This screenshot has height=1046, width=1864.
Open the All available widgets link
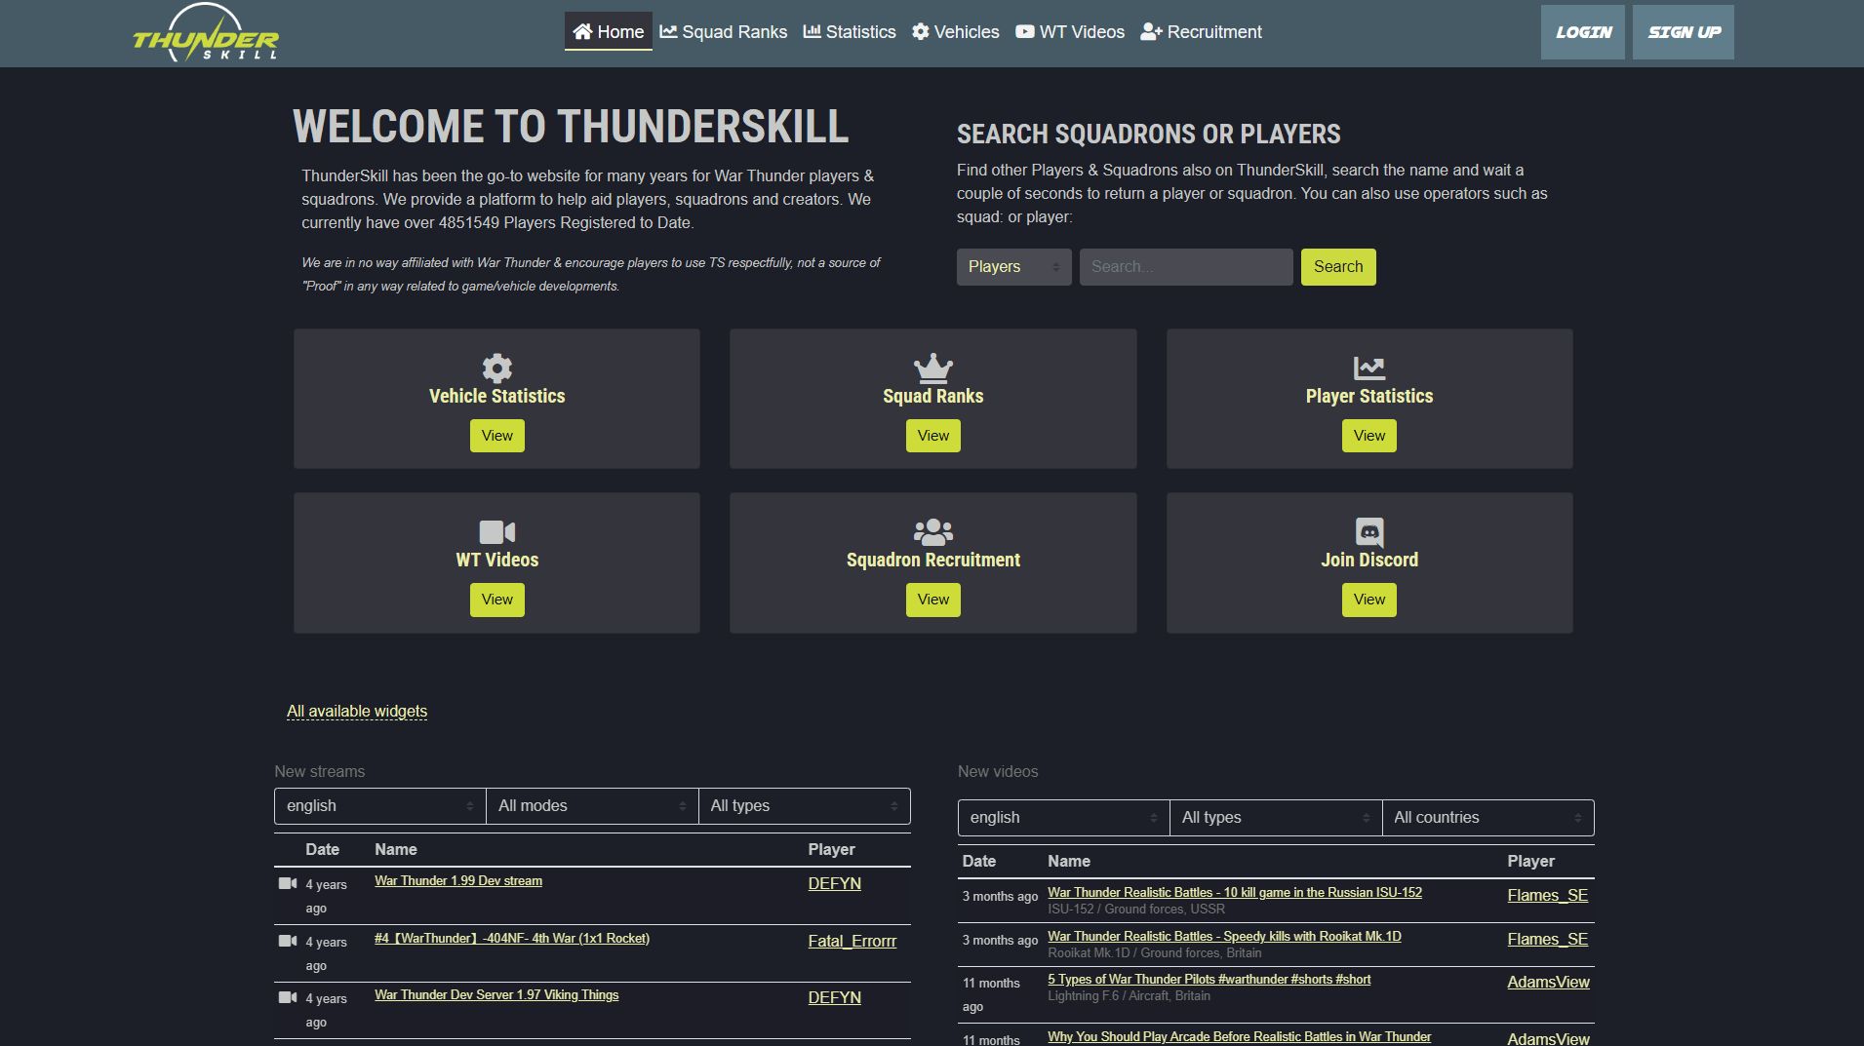click(357, 712)
